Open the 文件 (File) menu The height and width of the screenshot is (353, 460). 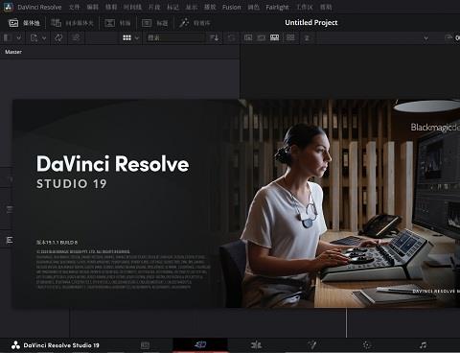(x=74, y=7)
